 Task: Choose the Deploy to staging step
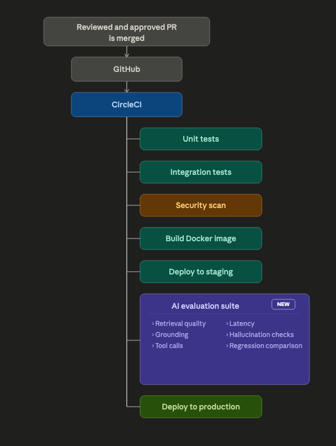[x=201, y=272]
